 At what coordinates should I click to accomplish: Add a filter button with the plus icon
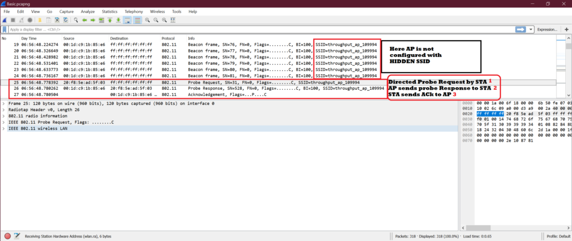566,29
